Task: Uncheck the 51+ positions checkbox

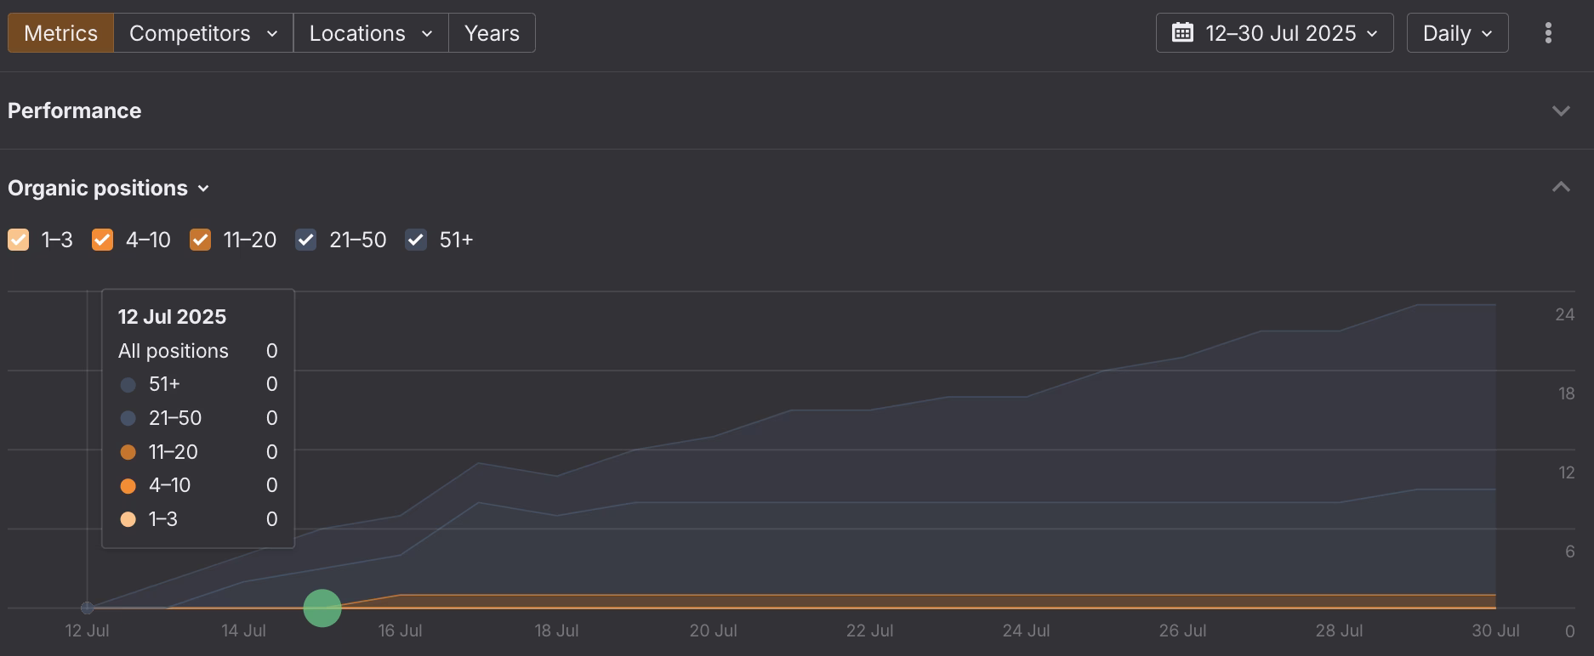Action: coord(416,240)
